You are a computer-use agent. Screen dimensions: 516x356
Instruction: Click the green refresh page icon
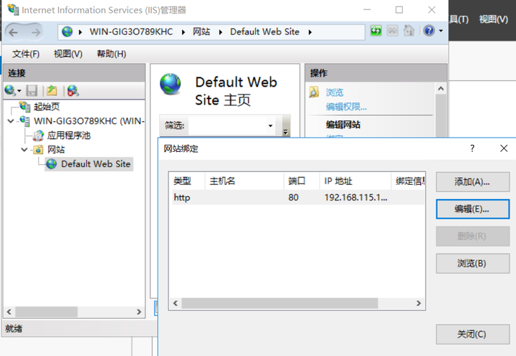coord(376,31)
